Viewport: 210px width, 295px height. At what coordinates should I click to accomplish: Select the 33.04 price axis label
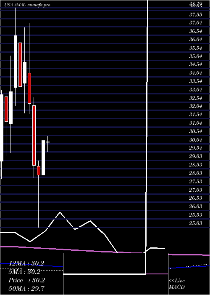pyautogui.click(x=195, y=89)
